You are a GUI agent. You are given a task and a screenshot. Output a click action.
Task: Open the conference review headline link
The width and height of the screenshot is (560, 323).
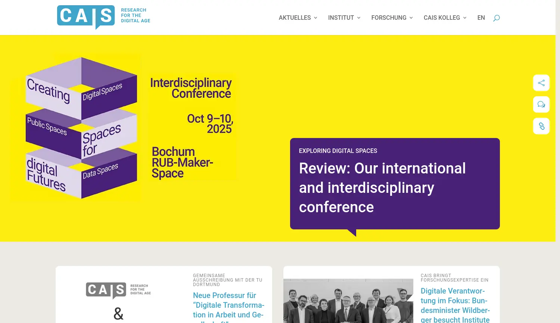tap(382, 188)
